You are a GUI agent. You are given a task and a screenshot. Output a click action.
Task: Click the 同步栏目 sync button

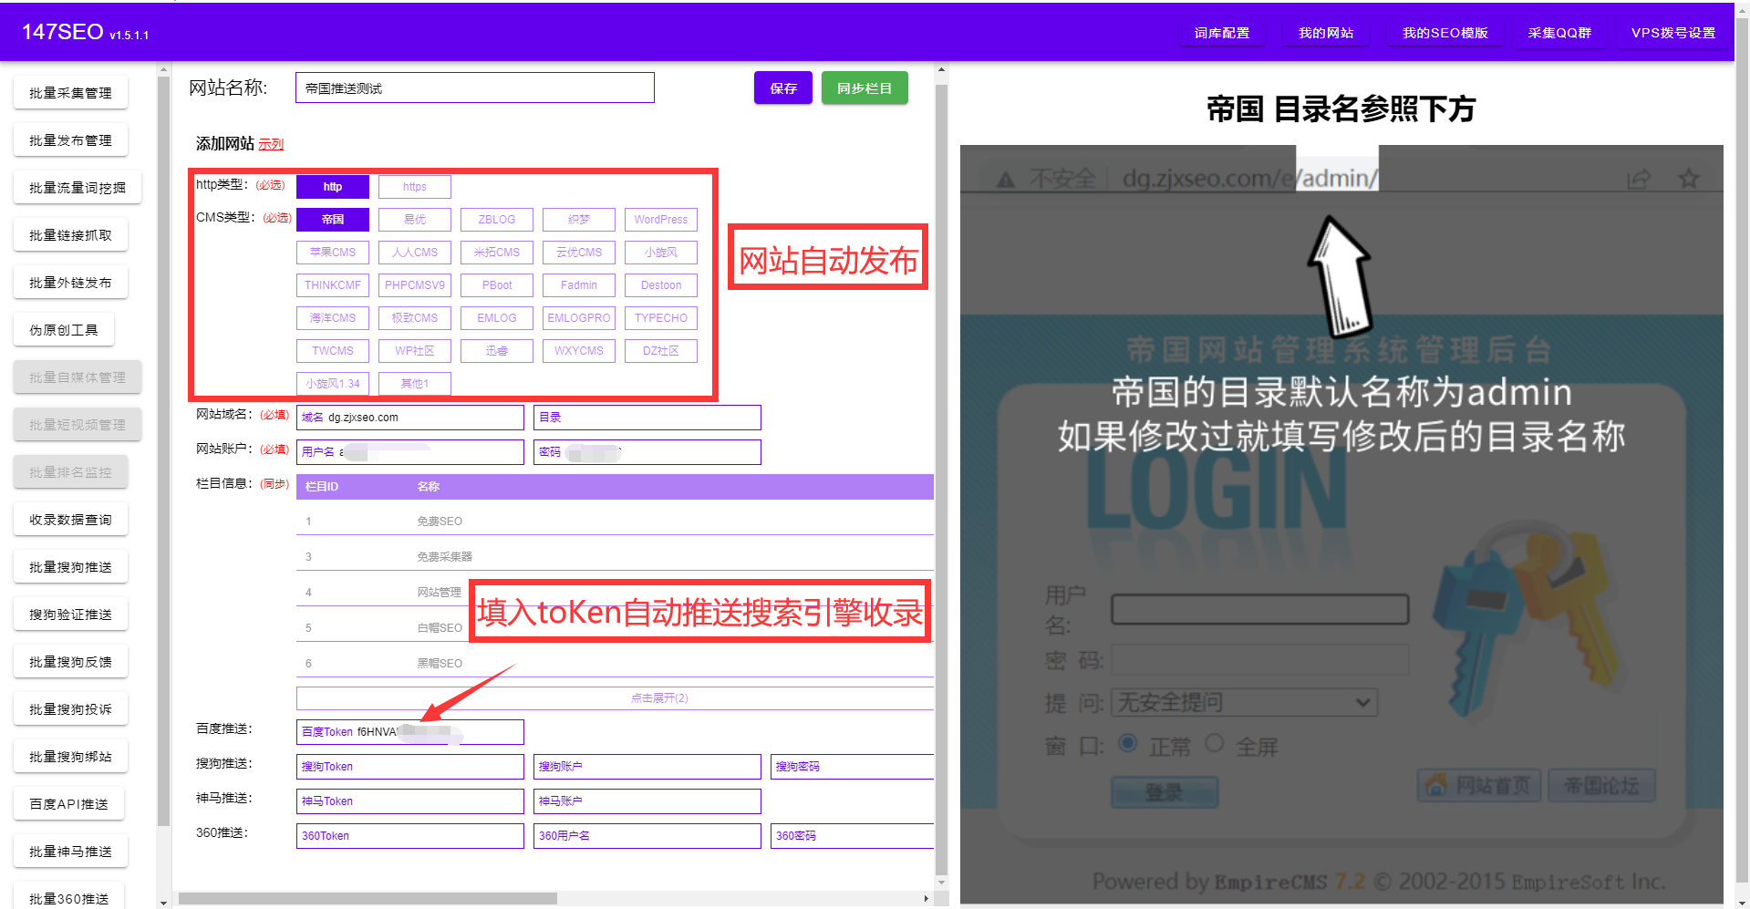pos(865,88)
